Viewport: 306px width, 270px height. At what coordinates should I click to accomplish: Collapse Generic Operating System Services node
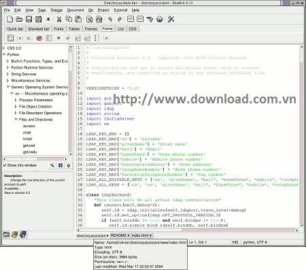pyautogui.click(x=8, y=87)
